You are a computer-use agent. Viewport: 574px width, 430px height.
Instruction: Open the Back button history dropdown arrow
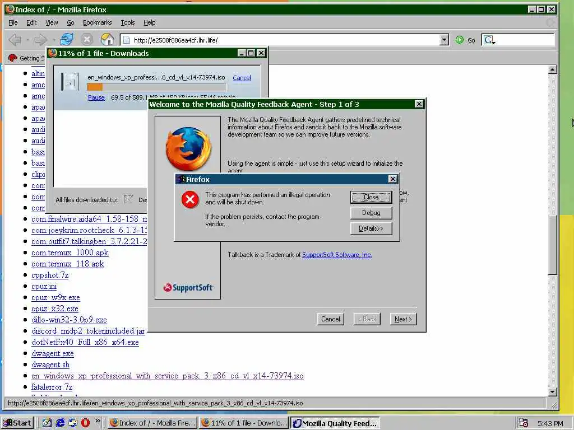pyautogui.click(x=27, y=40)
